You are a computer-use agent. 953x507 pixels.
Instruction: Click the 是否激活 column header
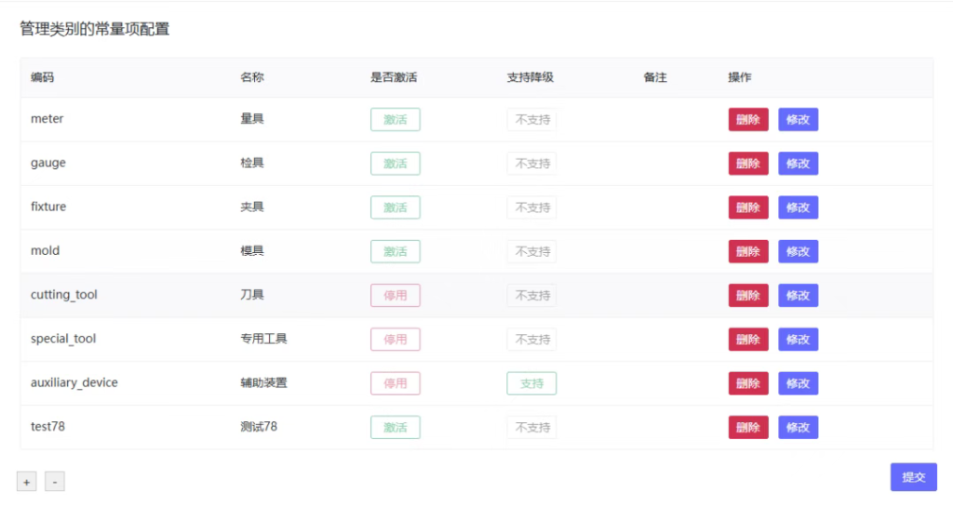394,77
